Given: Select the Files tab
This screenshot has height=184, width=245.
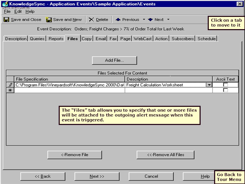Looking at the screenshot, I should pyautogui.click(x=73, y=39).
